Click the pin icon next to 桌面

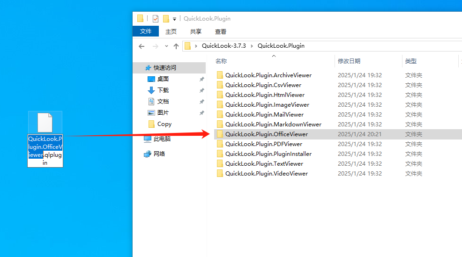[x=202, y=79]
